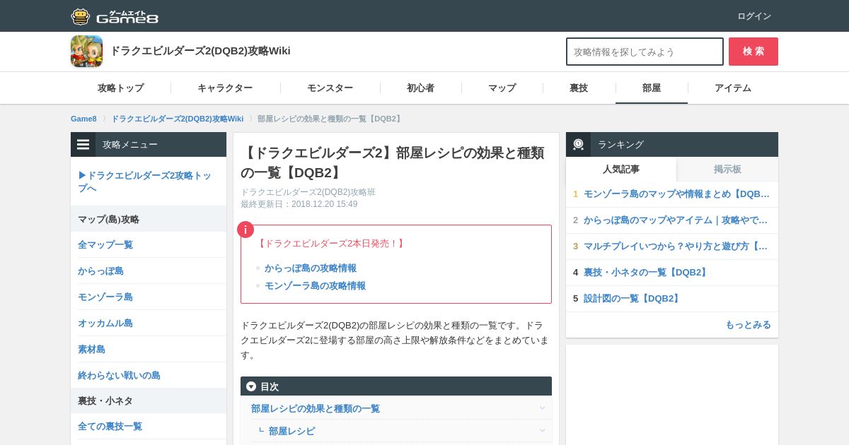Open the 素材島 sidebar link
Screen dimensions: 849x445
[91, 349]
